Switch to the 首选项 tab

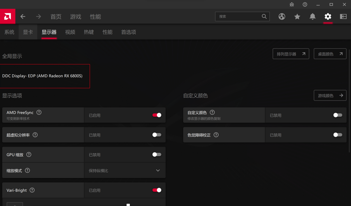129,32
